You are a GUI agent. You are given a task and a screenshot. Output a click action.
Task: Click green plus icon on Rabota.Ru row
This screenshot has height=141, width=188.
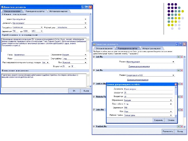click(179, 97)
